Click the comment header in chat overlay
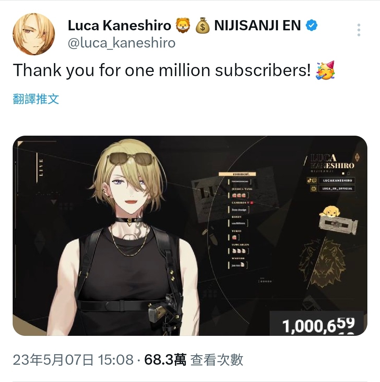Viewport: 380px width, 382px height. pyautogui.click(x=237, y=174)
